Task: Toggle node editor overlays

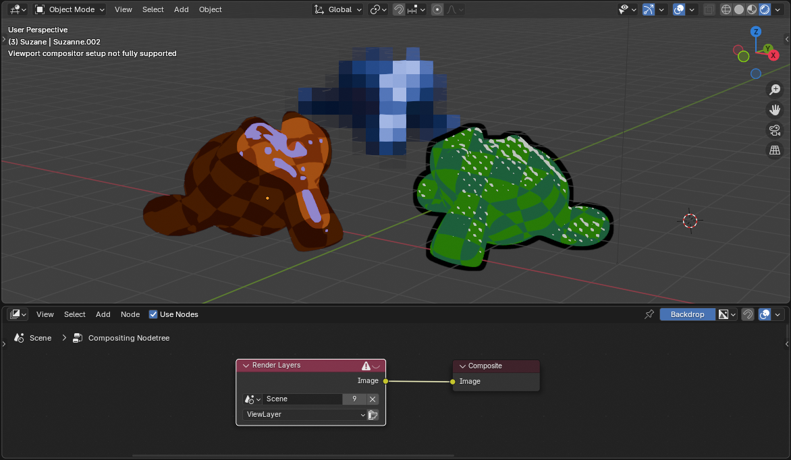Action: click(765, 314)
